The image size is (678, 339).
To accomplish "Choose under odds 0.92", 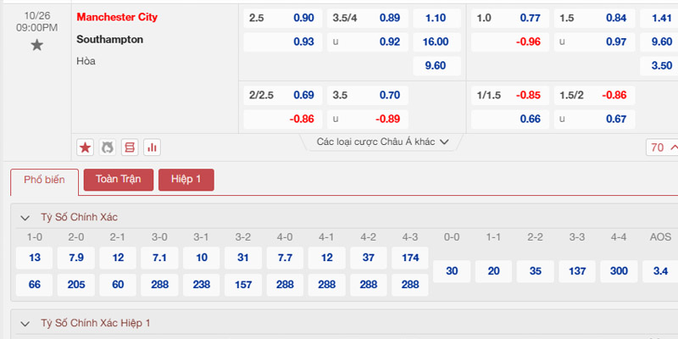I will pos(368,42).
